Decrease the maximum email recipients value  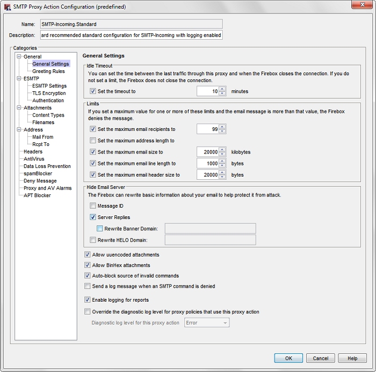222,132
